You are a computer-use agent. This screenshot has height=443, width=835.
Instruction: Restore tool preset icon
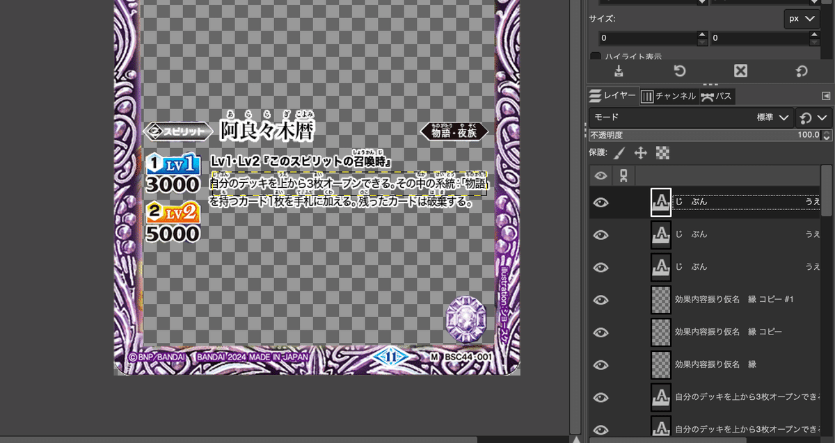point(680,71)
